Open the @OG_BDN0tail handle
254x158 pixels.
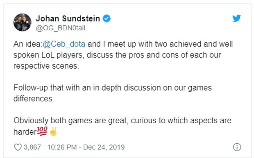coord(60,28)
